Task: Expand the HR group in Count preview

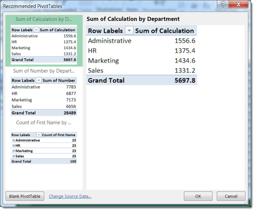Action: (x=13, y=145)
